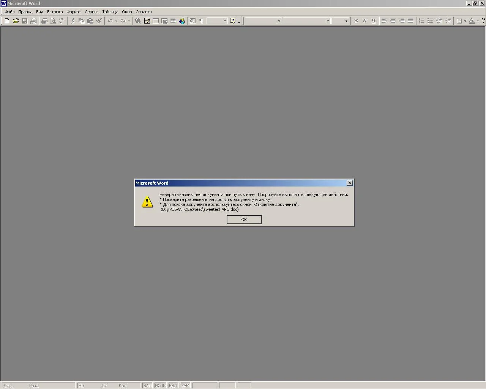Viewport: 486px width, 389px height.
Task: Open the Файл menu
Action: coord(9,12)
